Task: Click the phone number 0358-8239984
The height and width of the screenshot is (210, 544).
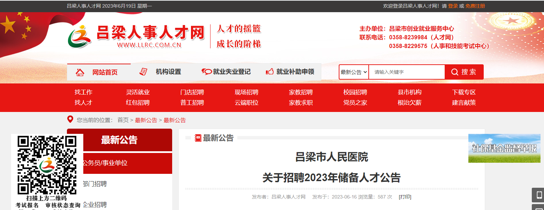Action: click(x=408, y=37)
